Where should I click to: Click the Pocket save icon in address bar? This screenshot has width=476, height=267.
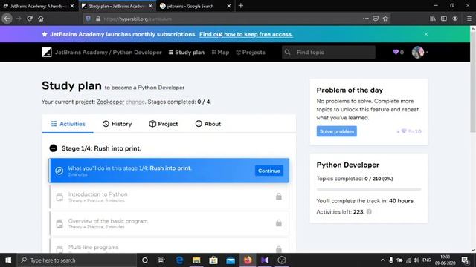376,19
